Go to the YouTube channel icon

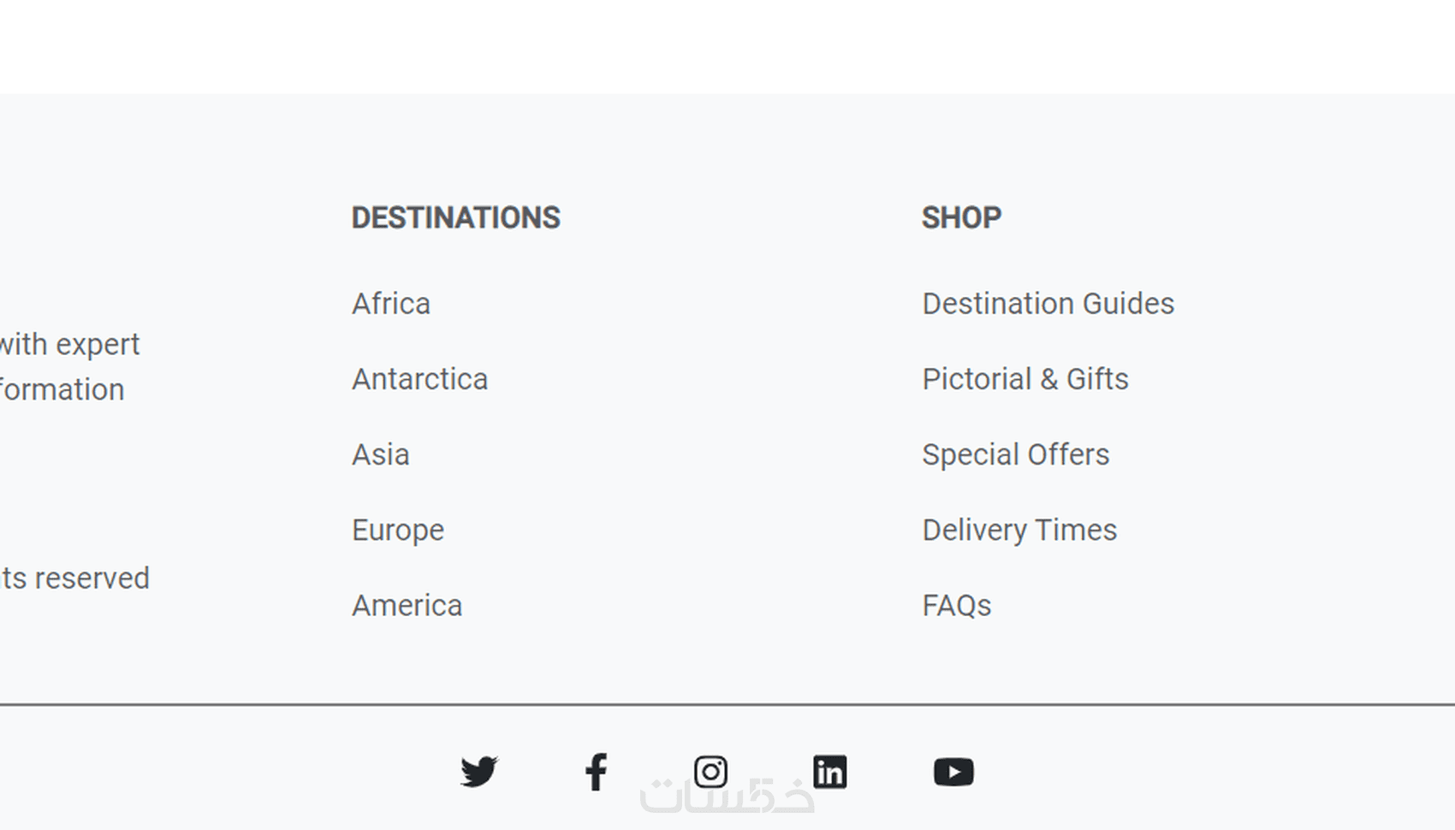953,772
